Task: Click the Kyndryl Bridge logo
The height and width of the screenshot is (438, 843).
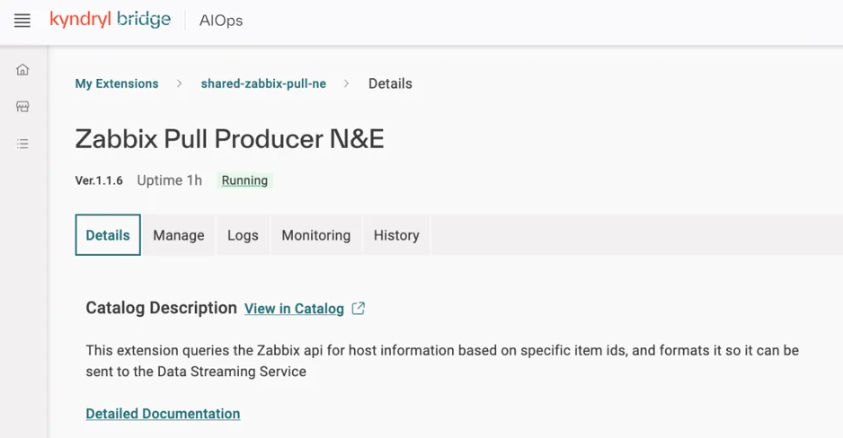Action: coord(111,20)
